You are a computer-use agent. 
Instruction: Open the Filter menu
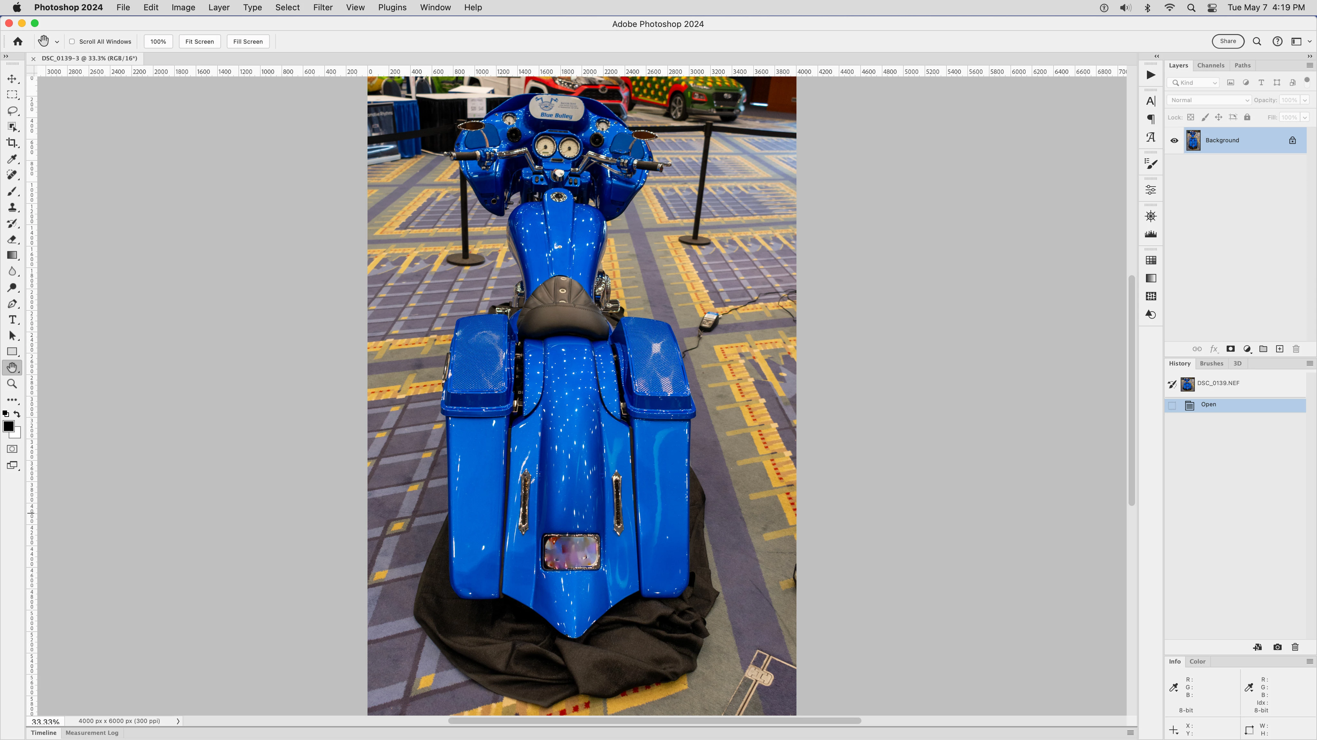[322, 8]
